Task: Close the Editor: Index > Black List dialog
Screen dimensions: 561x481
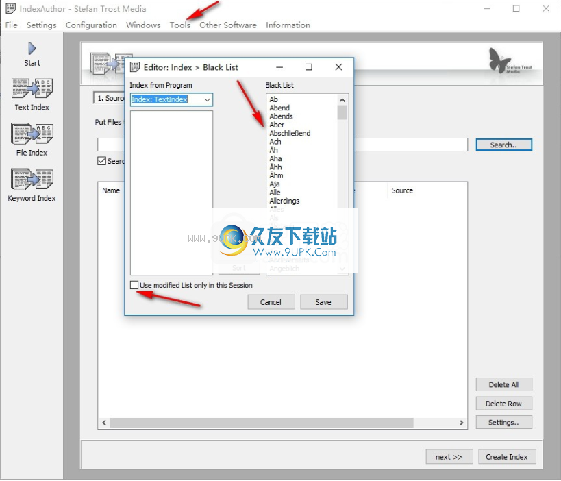Action: [338, 67]
